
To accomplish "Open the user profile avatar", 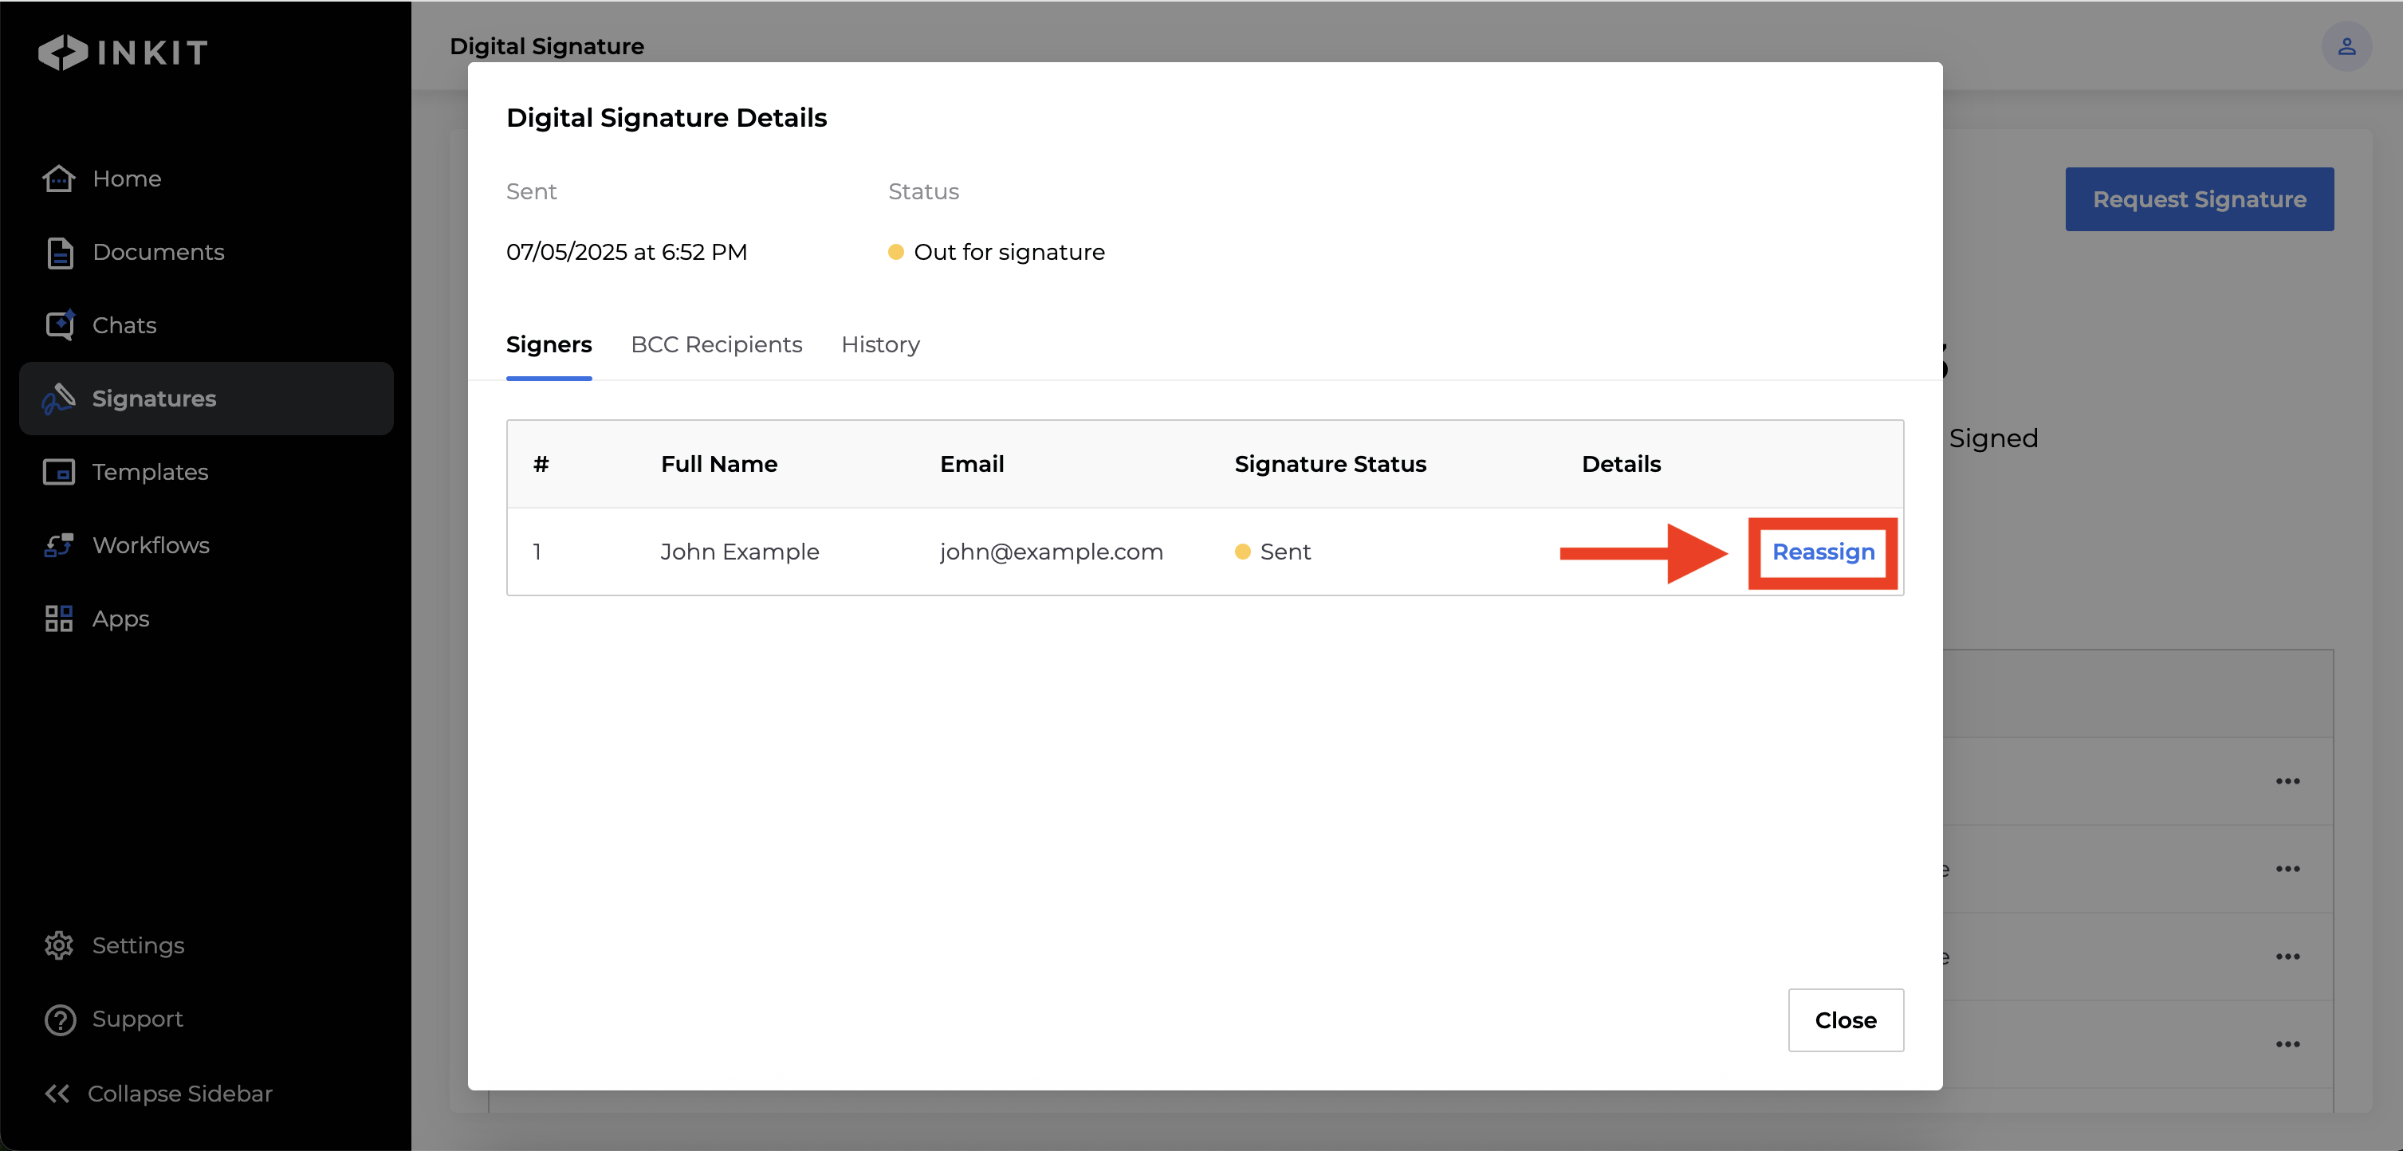I will point(2346,47).
